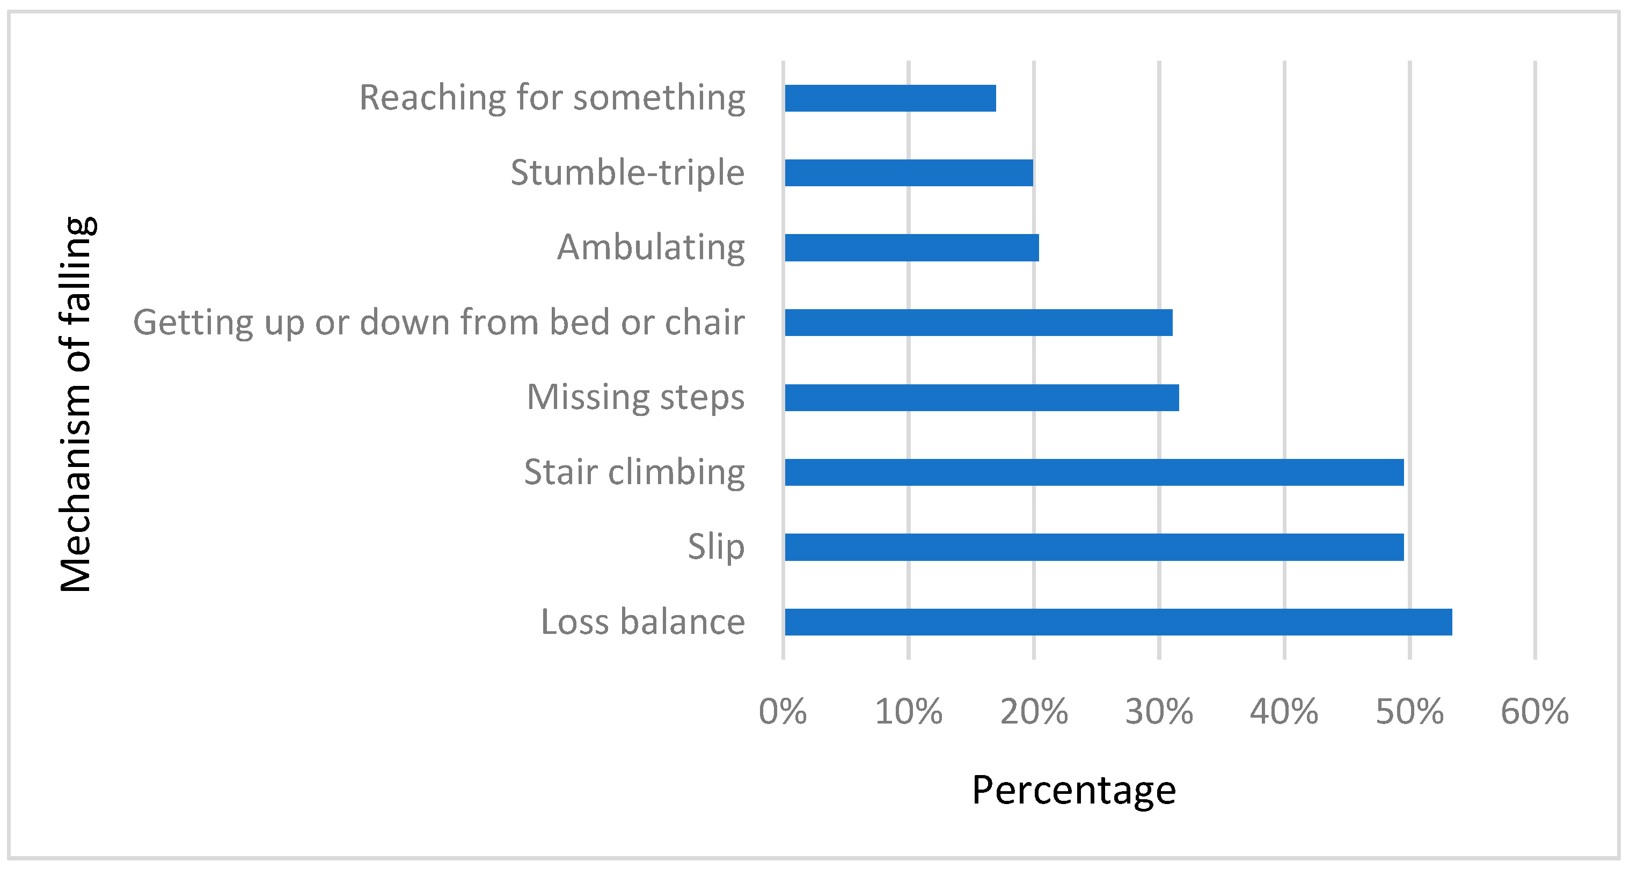
Task: Click the Stair climbing bar
Action: pyautogui.click(x=1093, y=472)
